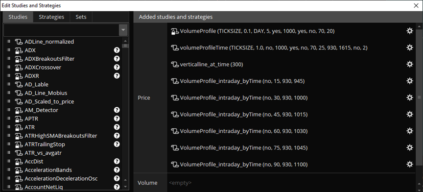423x192 pixels.
Task: Open settings gear for VolumeProfile study
Action: [x=409, y=31]
